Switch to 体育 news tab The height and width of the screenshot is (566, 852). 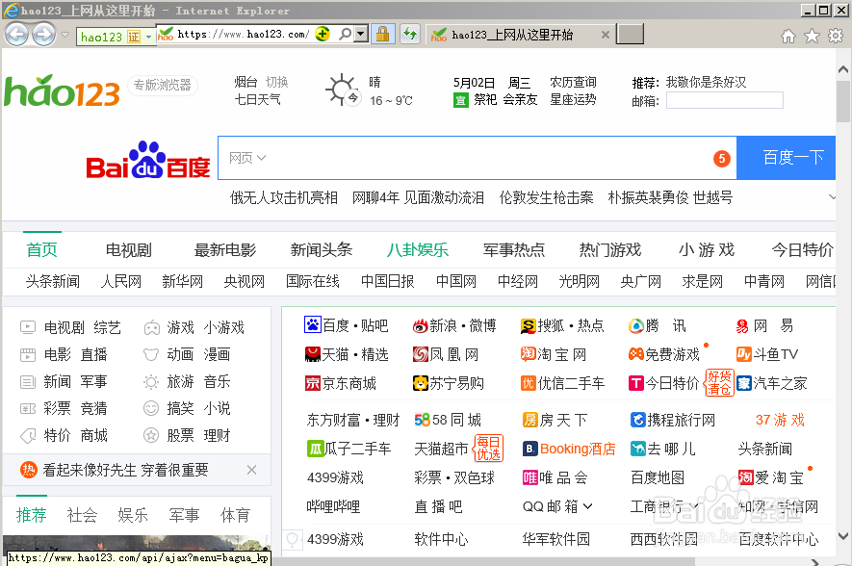235,515
